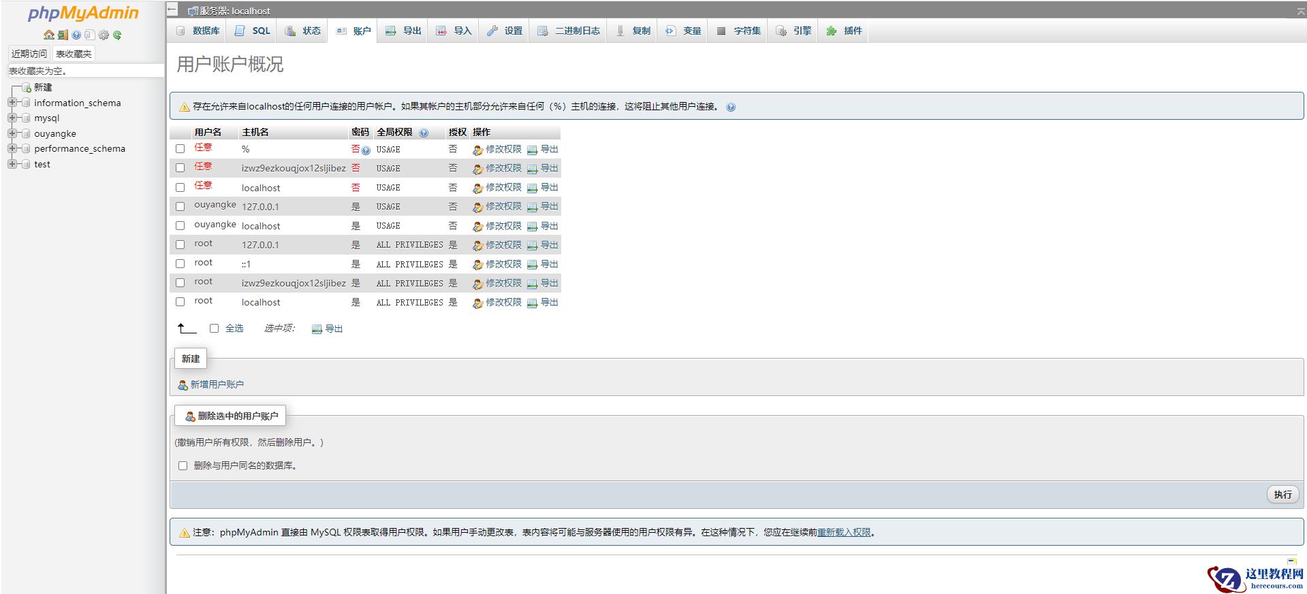
Task: Reload navigation panel with green refresh icon
Action: pos(117,35)
